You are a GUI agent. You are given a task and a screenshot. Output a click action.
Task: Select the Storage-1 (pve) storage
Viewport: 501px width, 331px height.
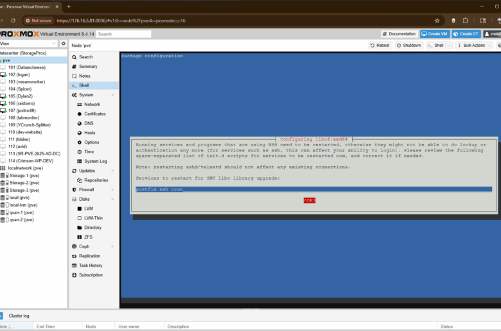click(24, 175)
